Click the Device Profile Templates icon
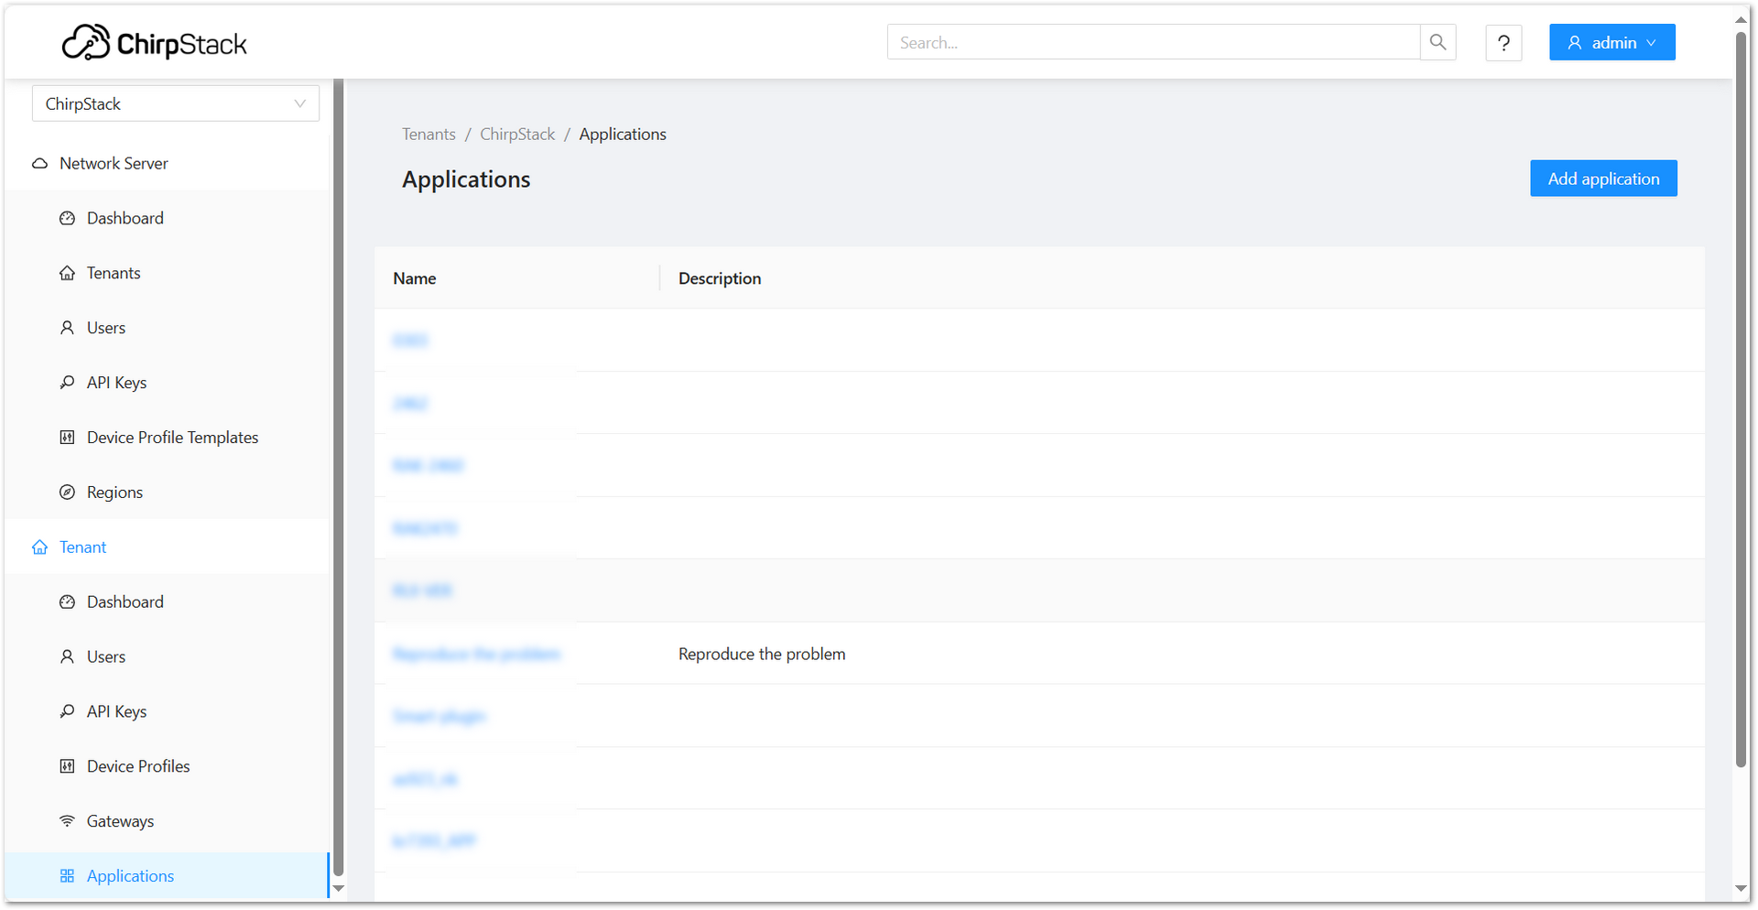The height and width of the screenshot is (910, 1758). click(x=67, y=437)
